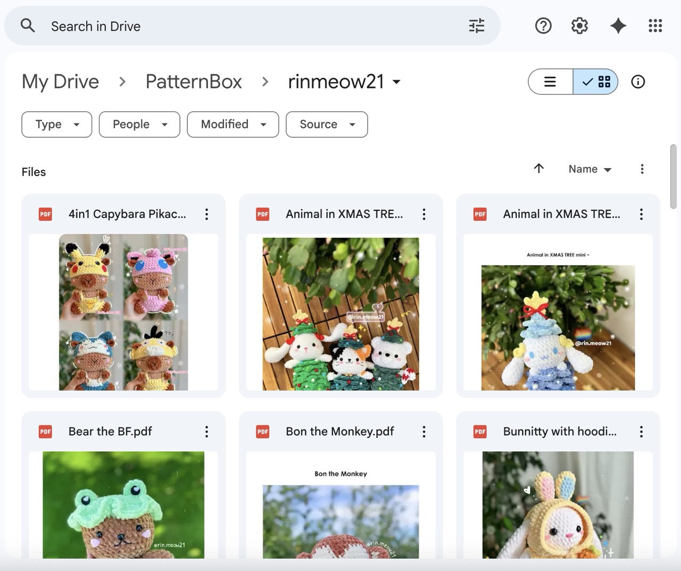Open the Modified filter dropdown
The image size is (681, 571).
coord(233,125)
